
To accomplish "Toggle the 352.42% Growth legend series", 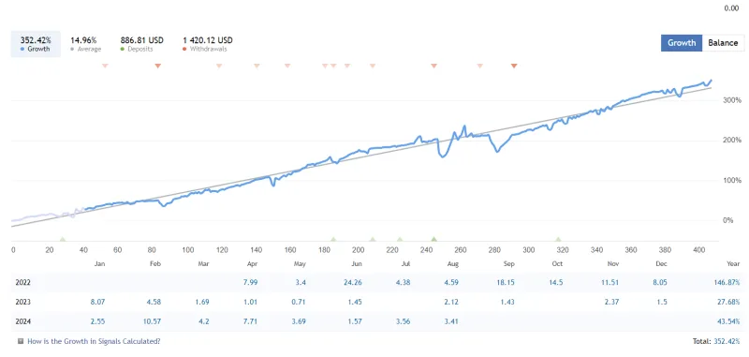I will point(36,44).
